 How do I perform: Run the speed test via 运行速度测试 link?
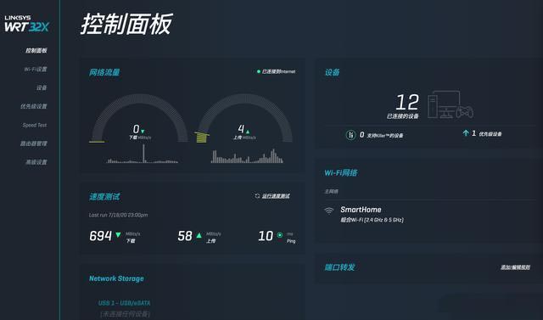(x=276, y=196)
